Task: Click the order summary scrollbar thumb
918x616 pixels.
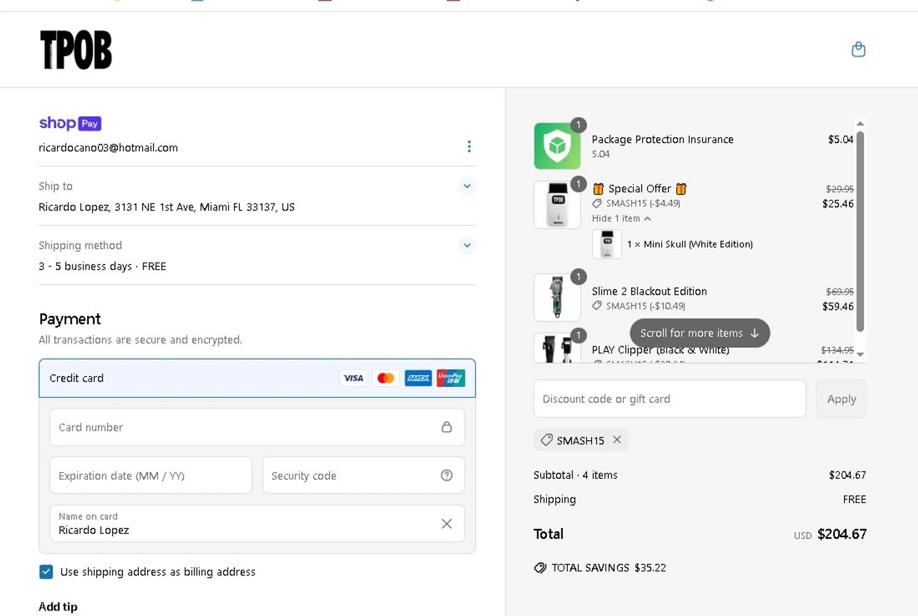Action: (x=860, y=231)
